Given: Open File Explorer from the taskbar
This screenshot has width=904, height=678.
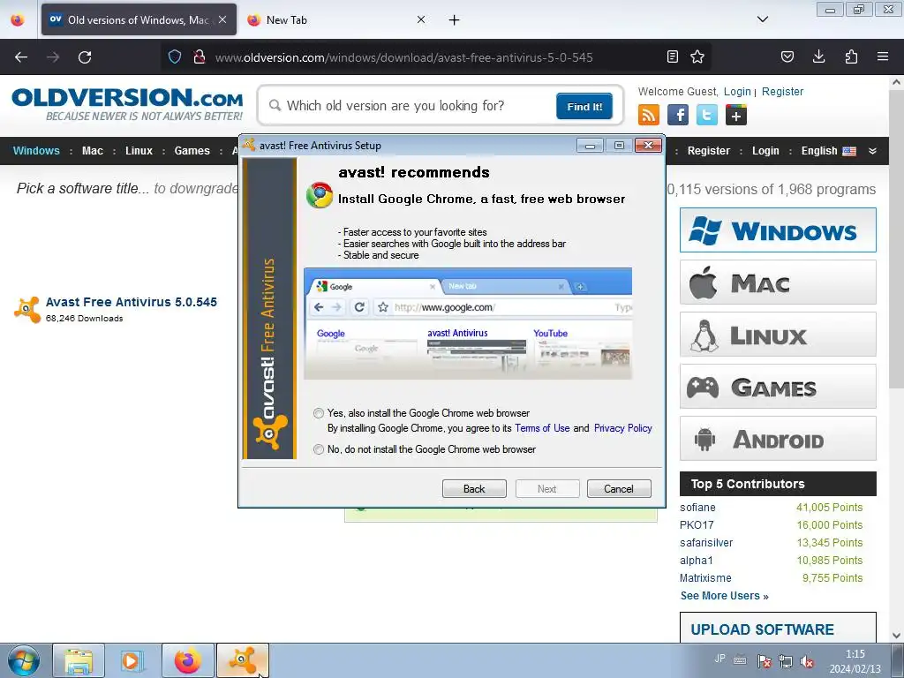Looking at the screenshot, I should (79, 660).
